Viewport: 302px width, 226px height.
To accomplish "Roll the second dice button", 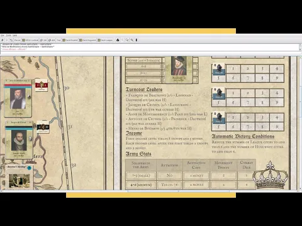I will (52, 40).
